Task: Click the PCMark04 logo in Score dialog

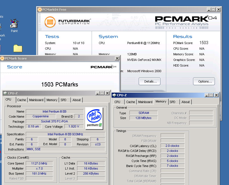Action: 103,67
